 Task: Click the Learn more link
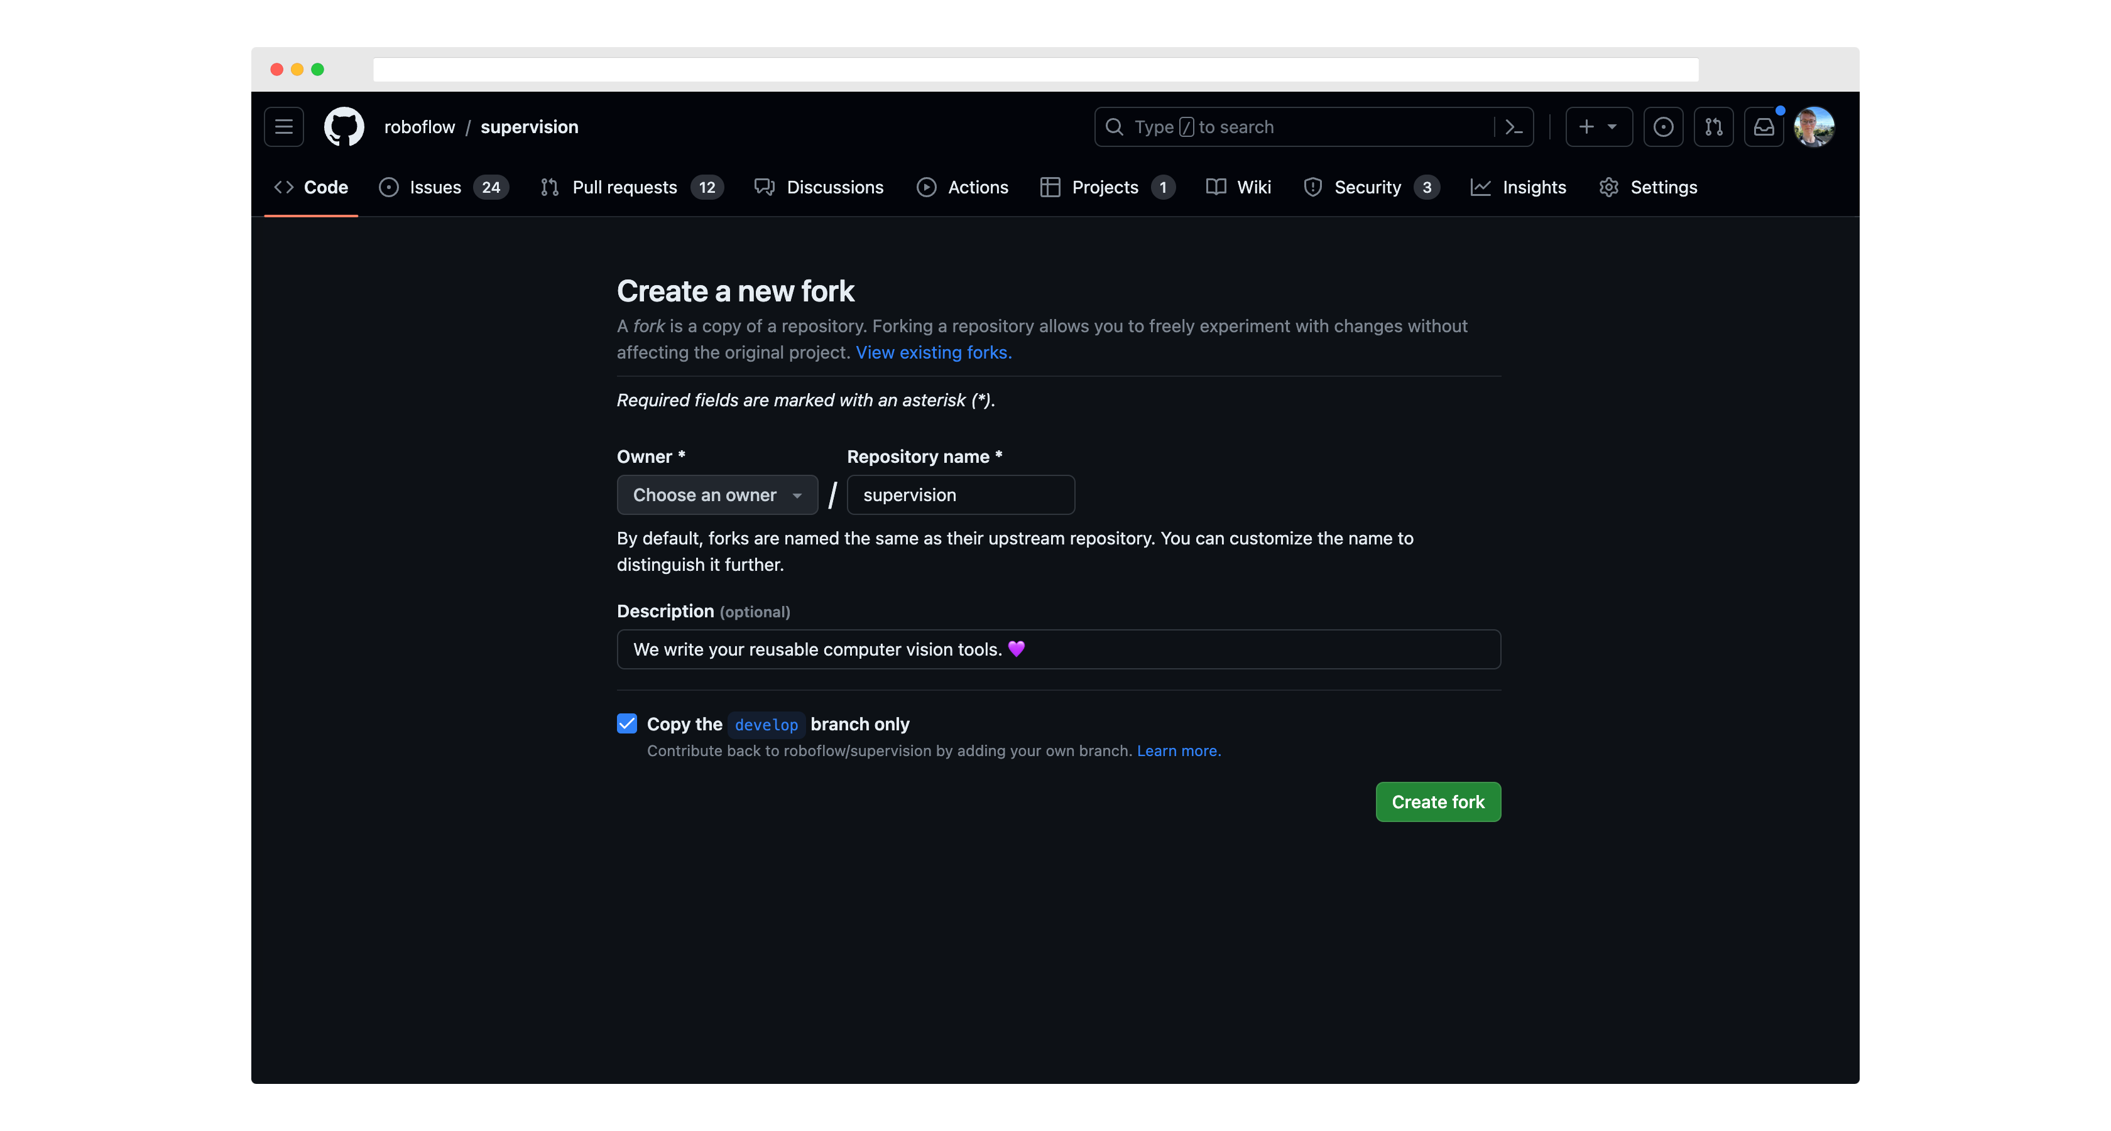(x=1179, y=751)
